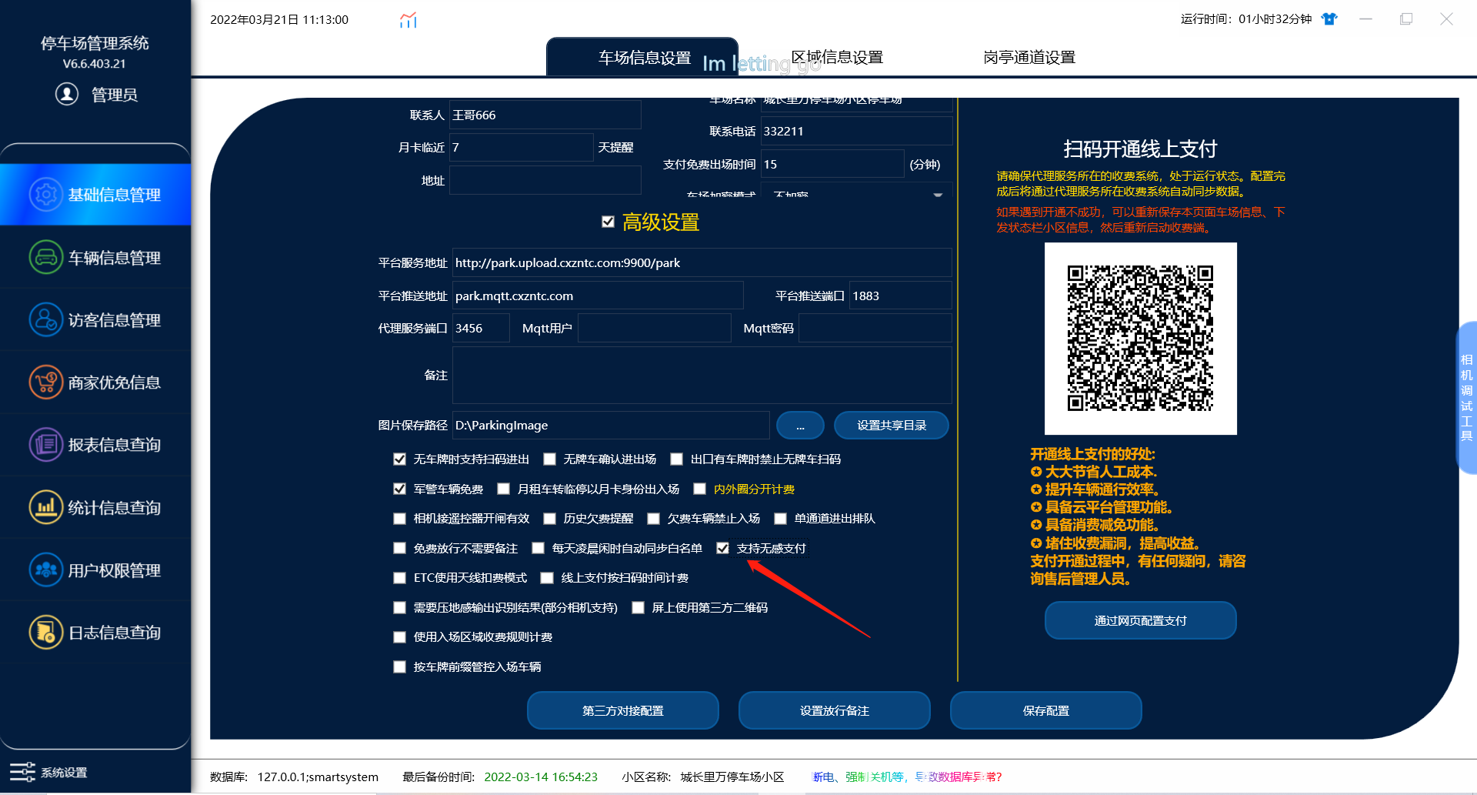Close the parking management window
This screenshot has width=1477, height=795.
(x=1446, y=19)
